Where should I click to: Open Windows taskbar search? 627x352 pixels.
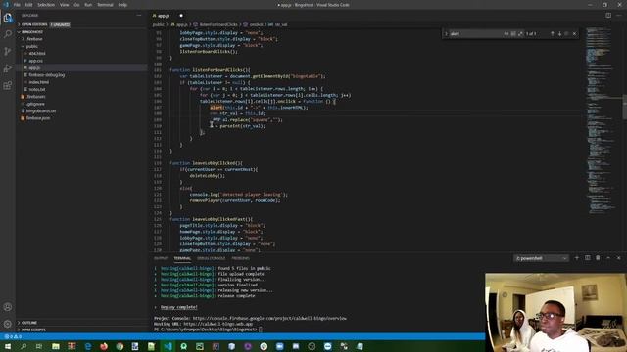24,346
